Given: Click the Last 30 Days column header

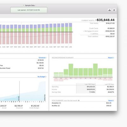Looking at the screenshot, I should (x=109, y=84).
